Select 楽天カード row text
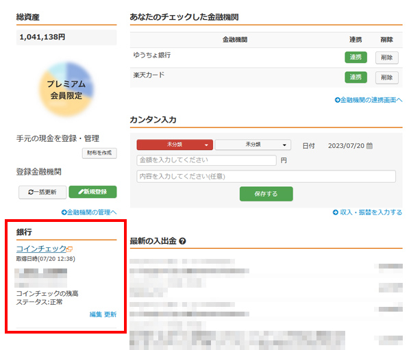411x350 pixels. pos(149,75)
